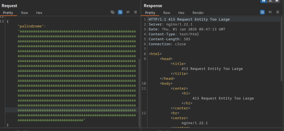The height and width of the screenshot is (131, 284).
Task: Click the Request panel vertical scrollbar
Action: tap(139, 92)
